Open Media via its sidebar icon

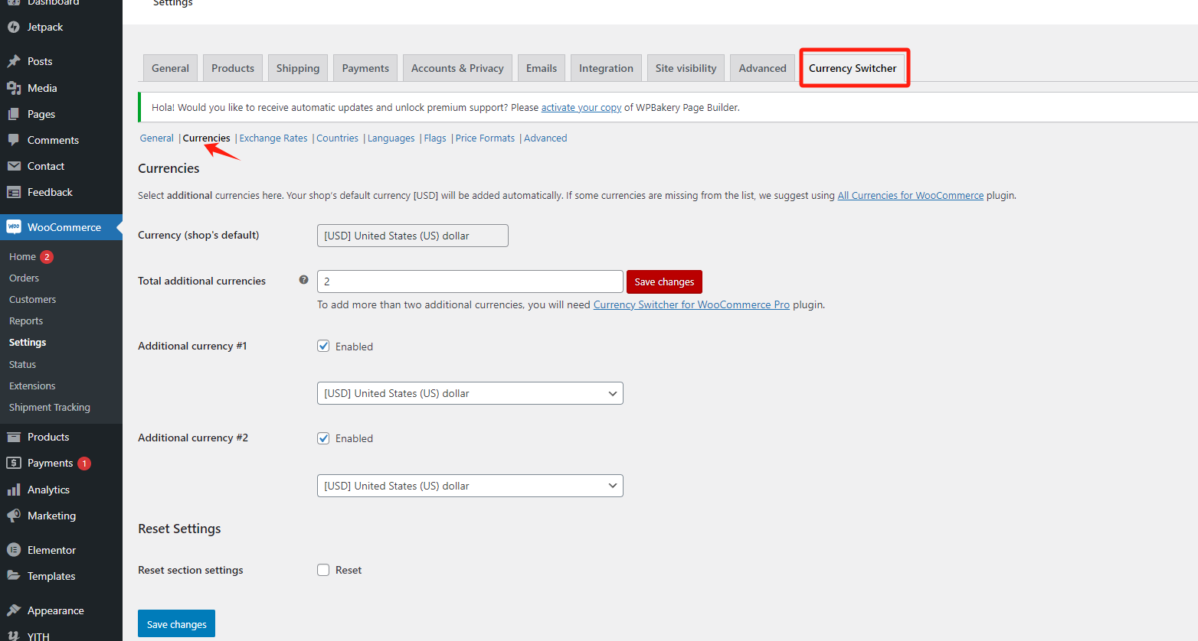tap(14, 88)
